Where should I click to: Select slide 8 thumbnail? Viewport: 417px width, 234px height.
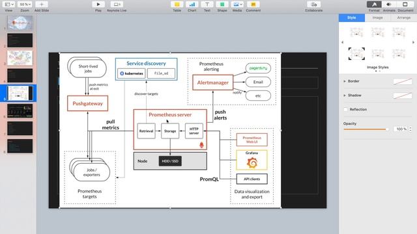20,146
